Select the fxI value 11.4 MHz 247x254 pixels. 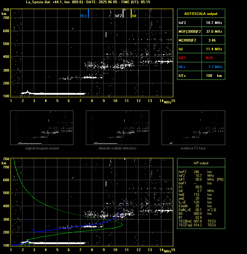(214, 49)
